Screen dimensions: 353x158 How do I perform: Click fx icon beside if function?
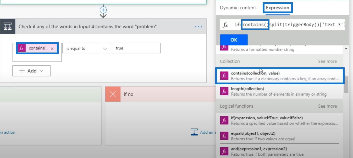[224, 121]
